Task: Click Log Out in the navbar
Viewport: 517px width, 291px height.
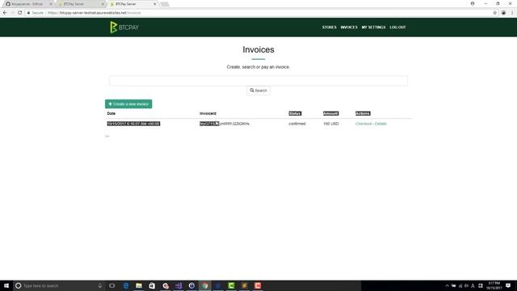Action: coord(397,27)
